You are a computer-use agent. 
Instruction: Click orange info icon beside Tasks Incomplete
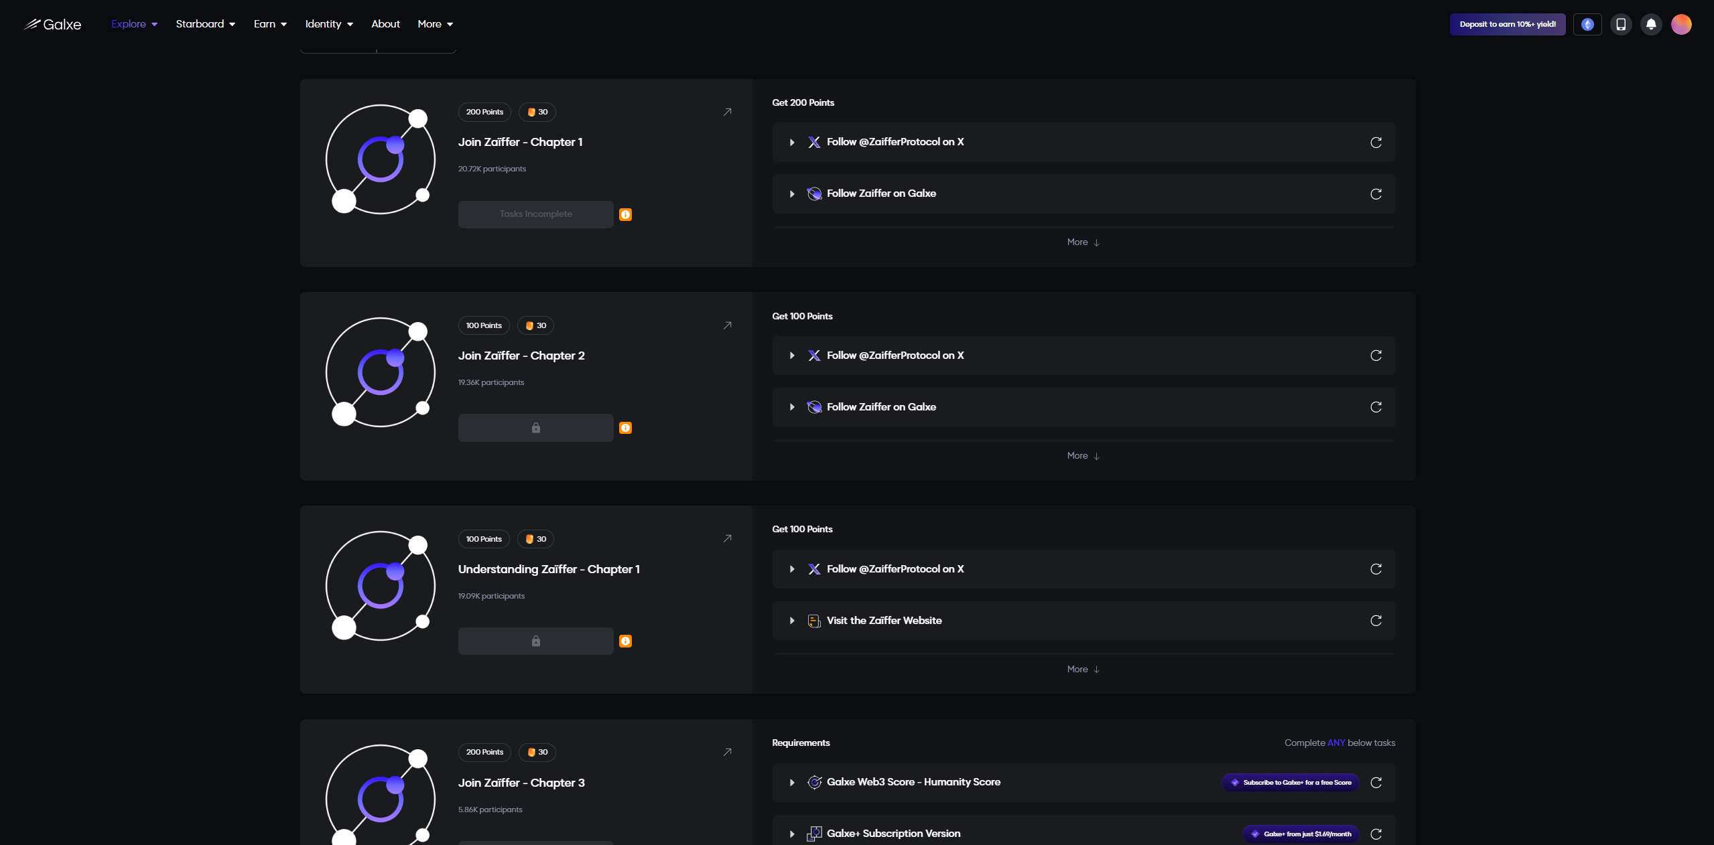pyautogui.click(x=625, y=215)
